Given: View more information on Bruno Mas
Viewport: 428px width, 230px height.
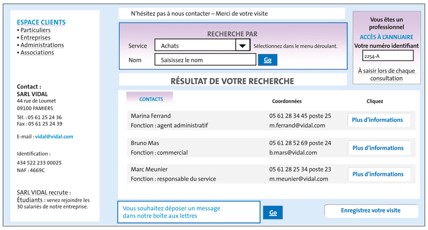Looking at the screenshot, I should pyautogui.click(x=378, y=148).
